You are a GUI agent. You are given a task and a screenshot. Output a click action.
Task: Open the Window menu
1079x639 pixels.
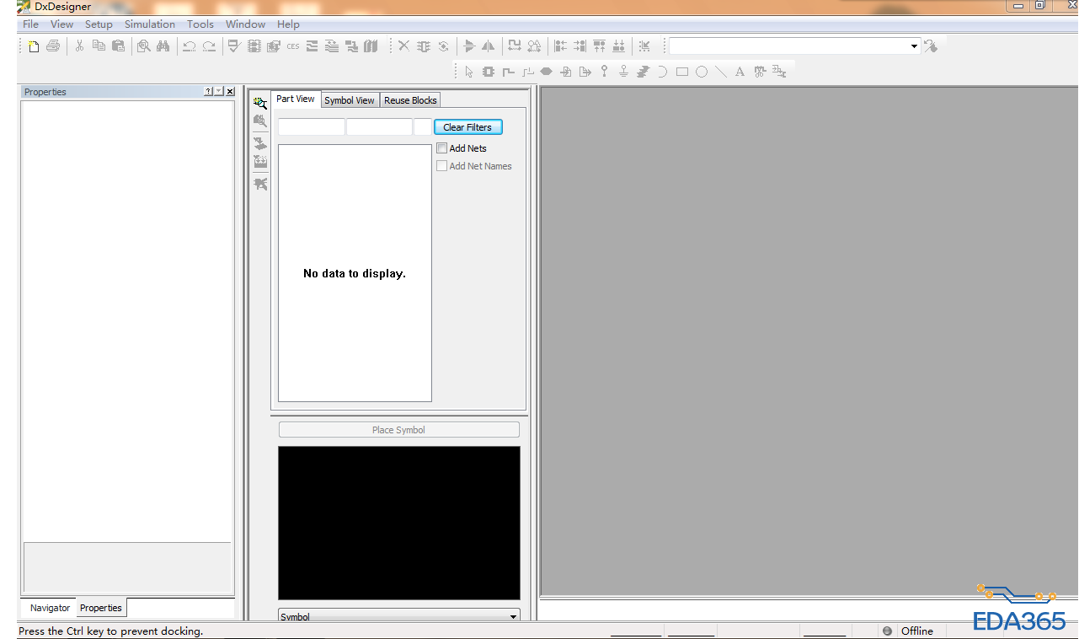(x=245, y=24)
